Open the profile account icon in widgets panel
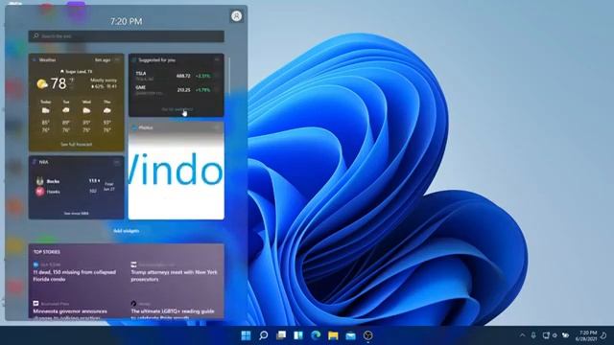The image size is (614, 345). pos(236,16)
